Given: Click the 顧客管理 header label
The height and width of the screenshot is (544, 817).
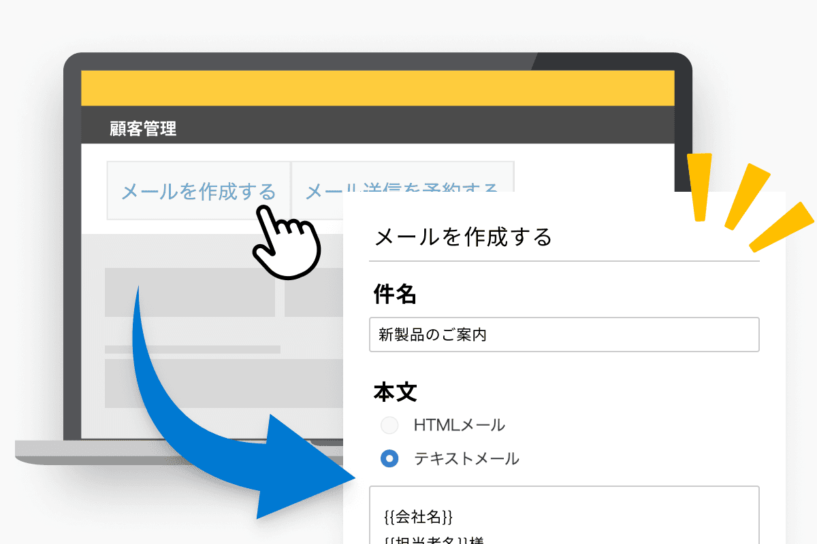Looking at the screenshot, I should click(142, 129).
